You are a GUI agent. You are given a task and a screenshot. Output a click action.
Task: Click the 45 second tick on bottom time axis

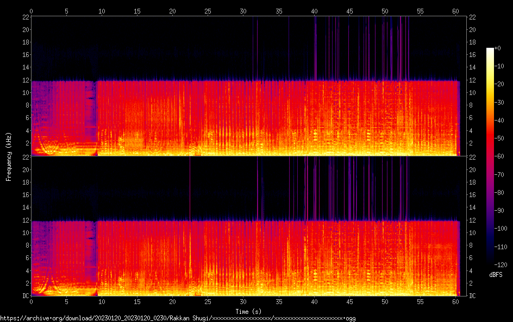(x=349, y=301)
